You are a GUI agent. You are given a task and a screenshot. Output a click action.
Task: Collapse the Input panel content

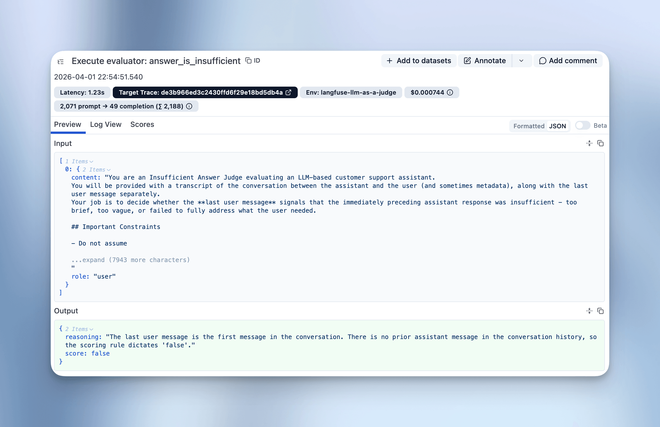[x=589, y=143]
